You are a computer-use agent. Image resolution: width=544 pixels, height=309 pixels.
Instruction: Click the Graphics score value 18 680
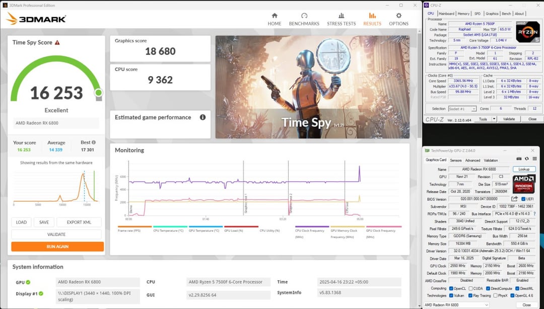160,51
